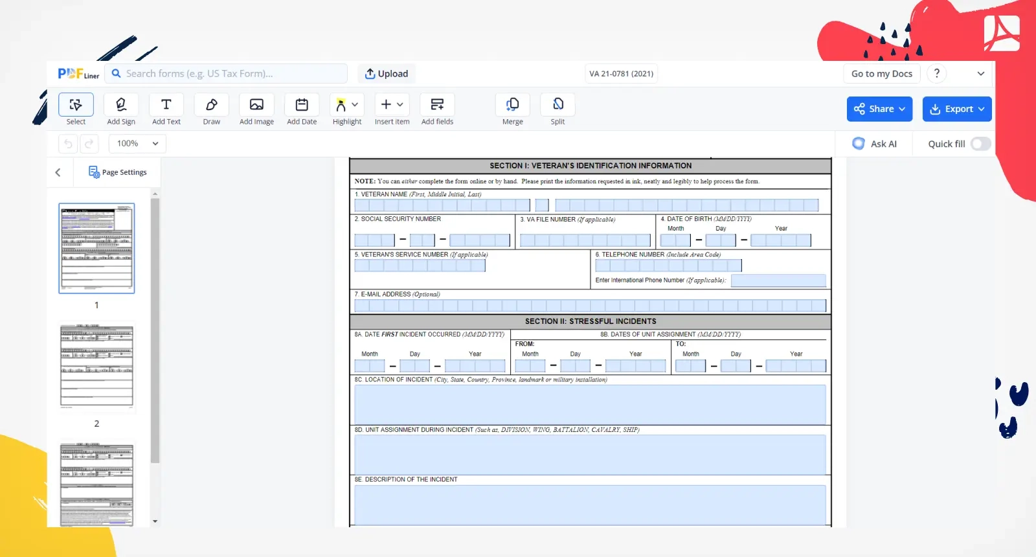The image size is (1036, 557).
Task: Expand the Insert item dropdown arrow
Action: [x=400, y=104]
